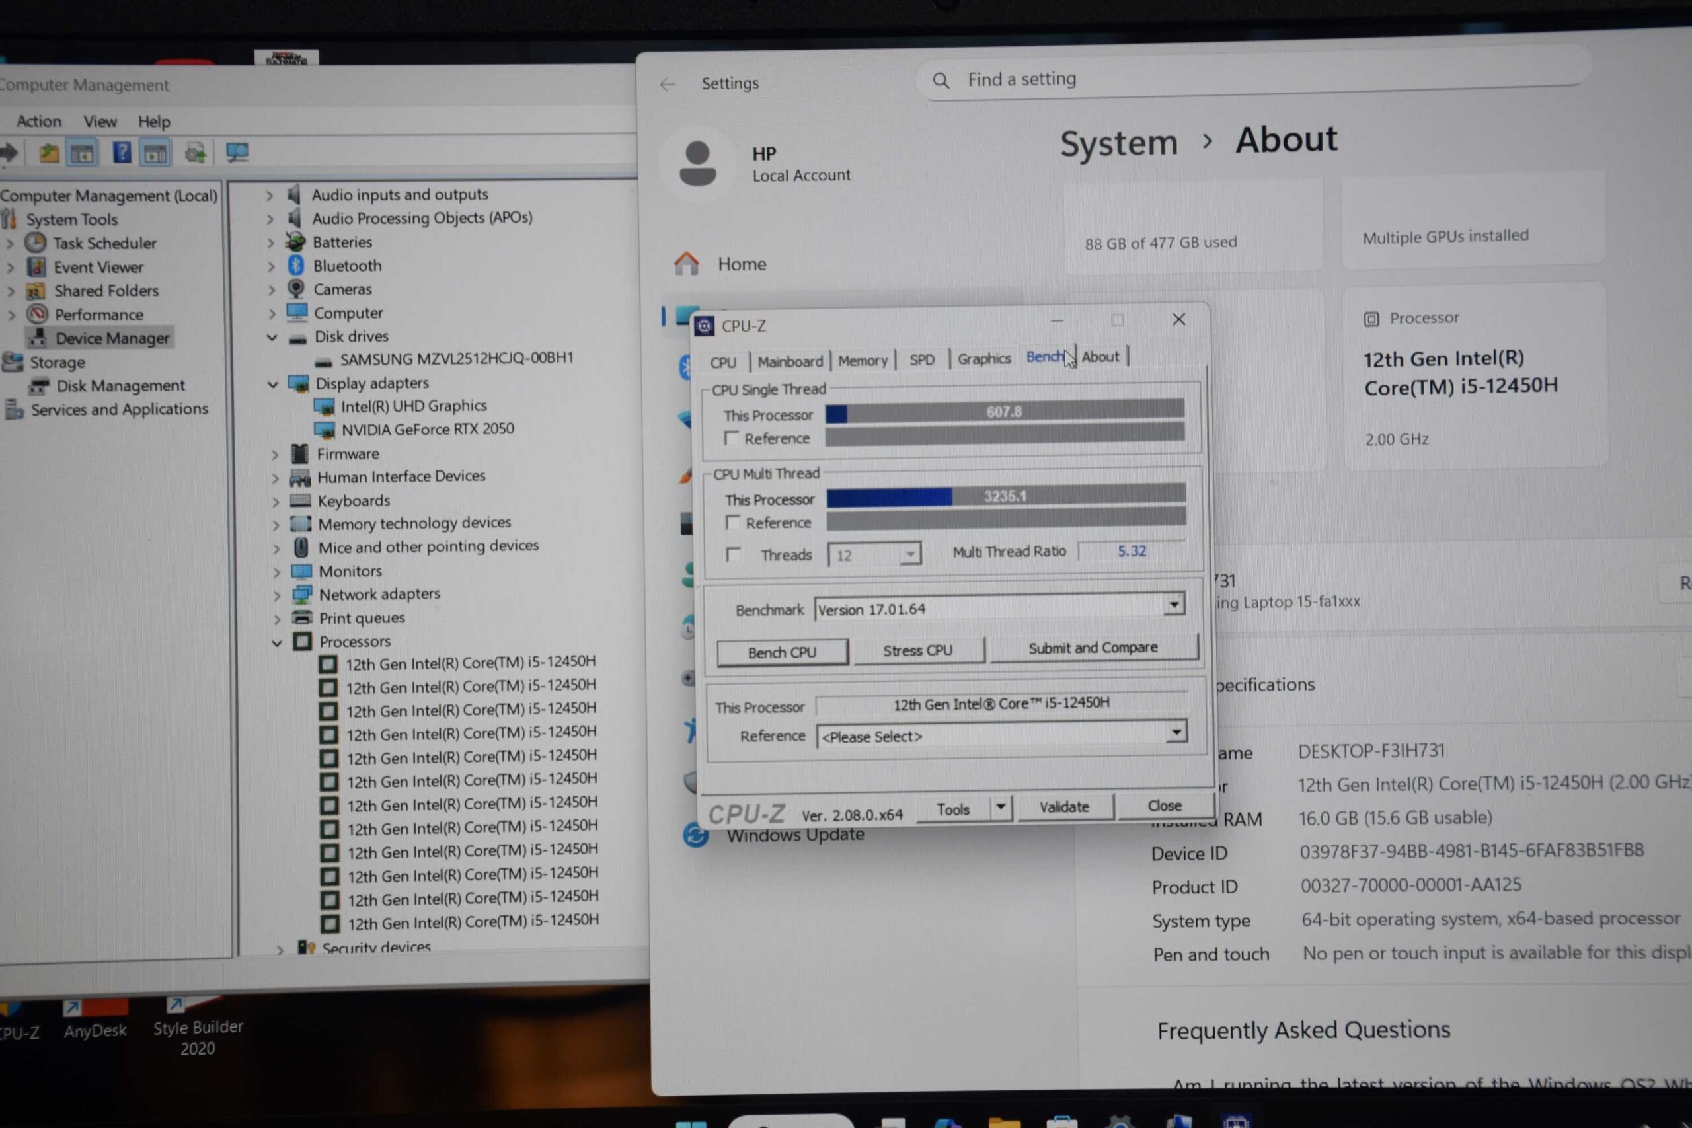Click the Stress CPU button
This screenshot has height=1128, width=1692.
[918, 650]
